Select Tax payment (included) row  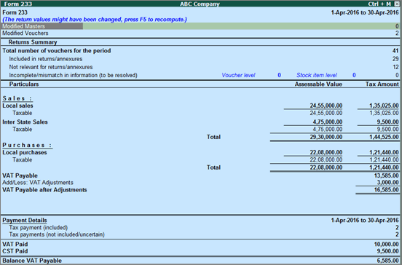click(x=200, y=228)
